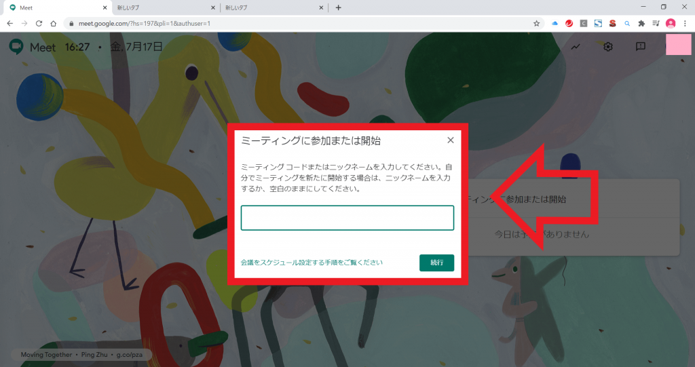
Task: Click the g.co/pza artwork credit link
Action: point(130,355)
